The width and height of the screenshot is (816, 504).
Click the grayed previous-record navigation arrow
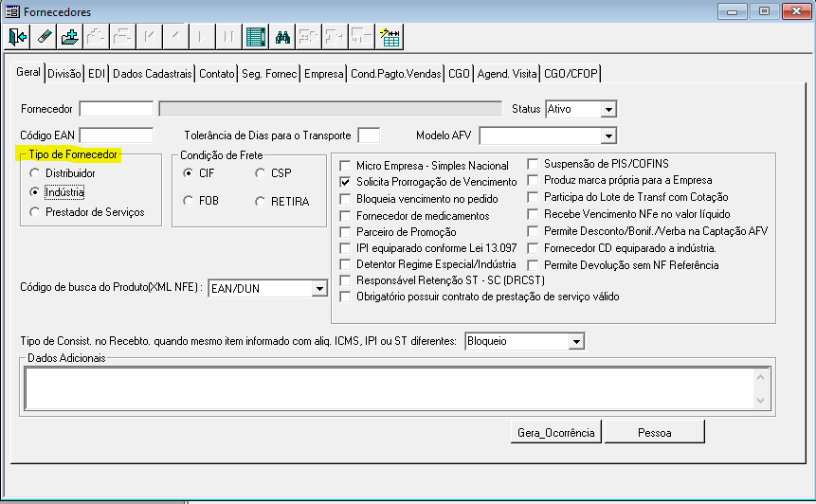175,37
